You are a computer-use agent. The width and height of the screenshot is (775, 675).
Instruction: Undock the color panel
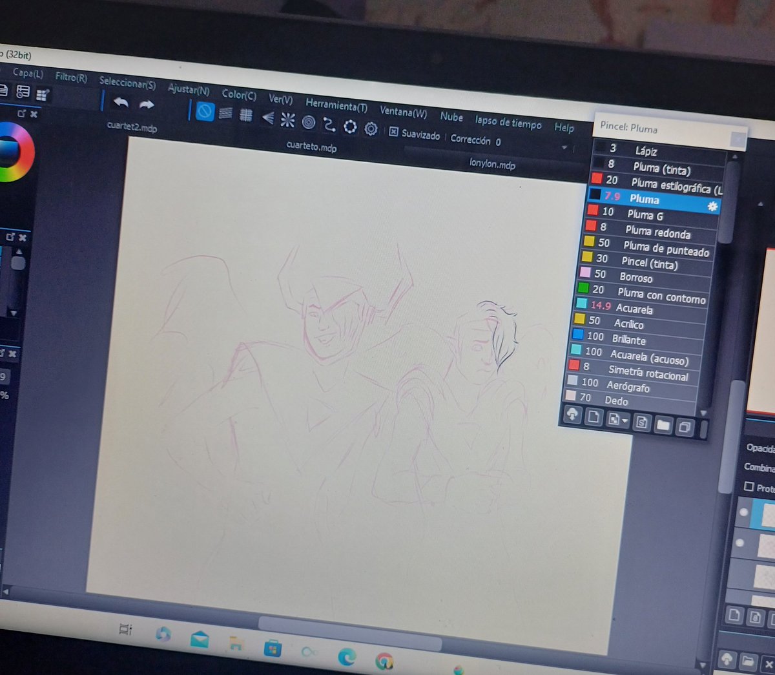pos(21,114)
